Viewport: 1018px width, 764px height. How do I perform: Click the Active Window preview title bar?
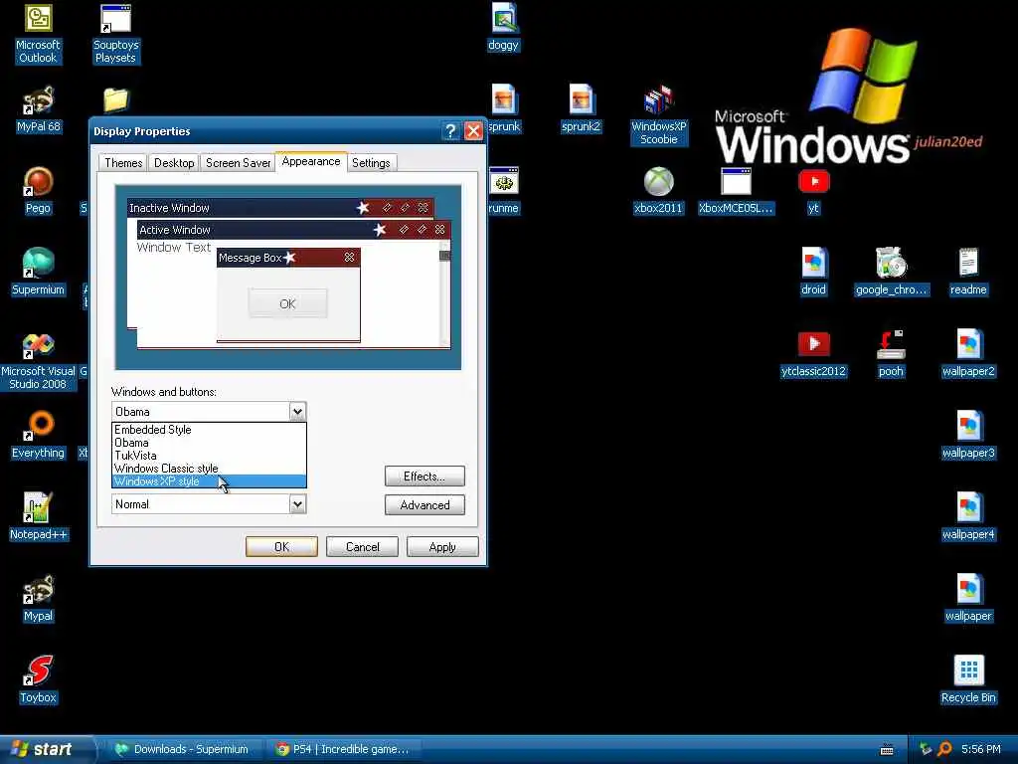click(x=293, y=230)
